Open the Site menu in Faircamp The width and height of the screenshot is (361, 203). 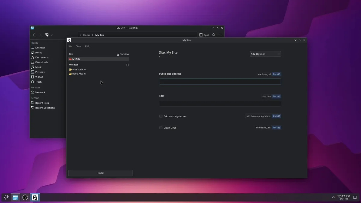(70, 46)
